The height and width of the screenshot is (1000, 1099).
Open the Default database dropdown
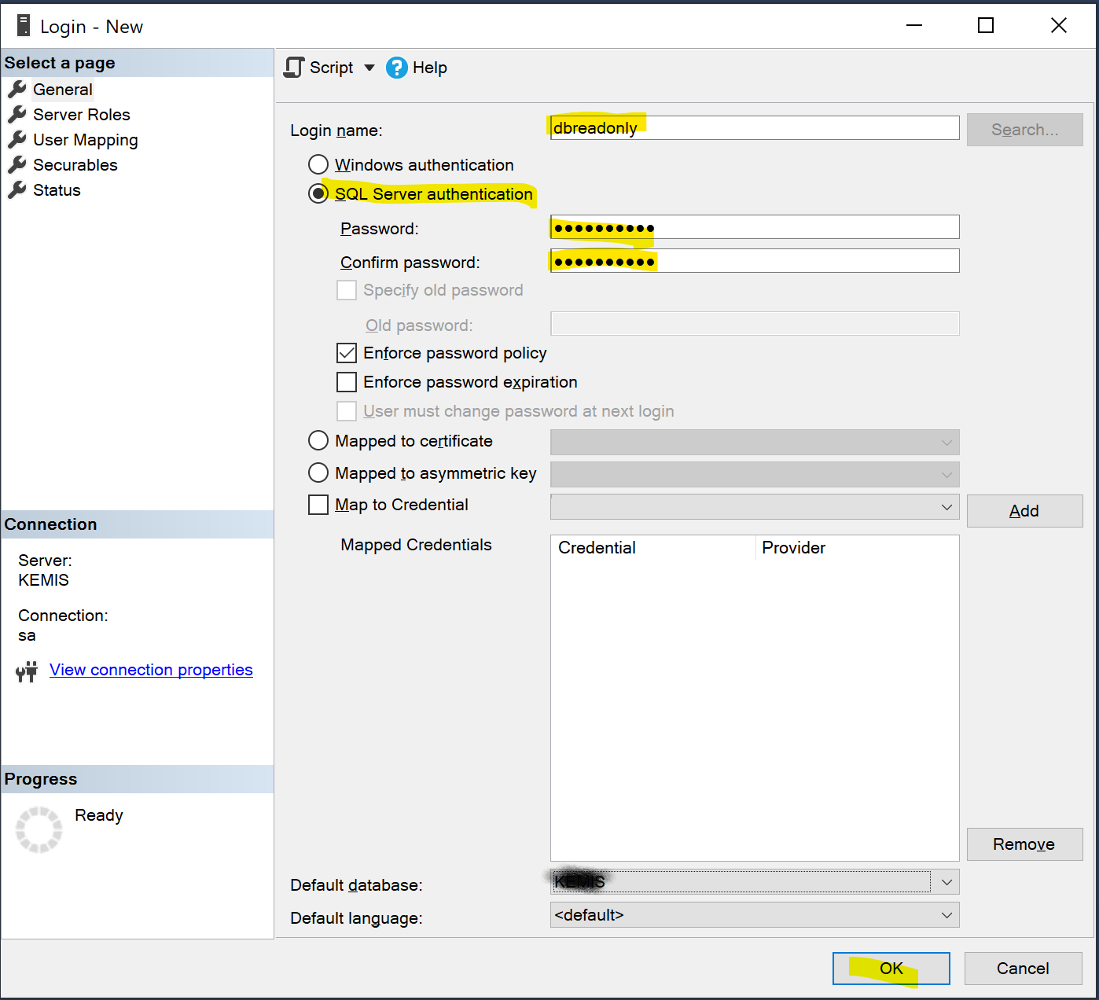coord(946,882)
